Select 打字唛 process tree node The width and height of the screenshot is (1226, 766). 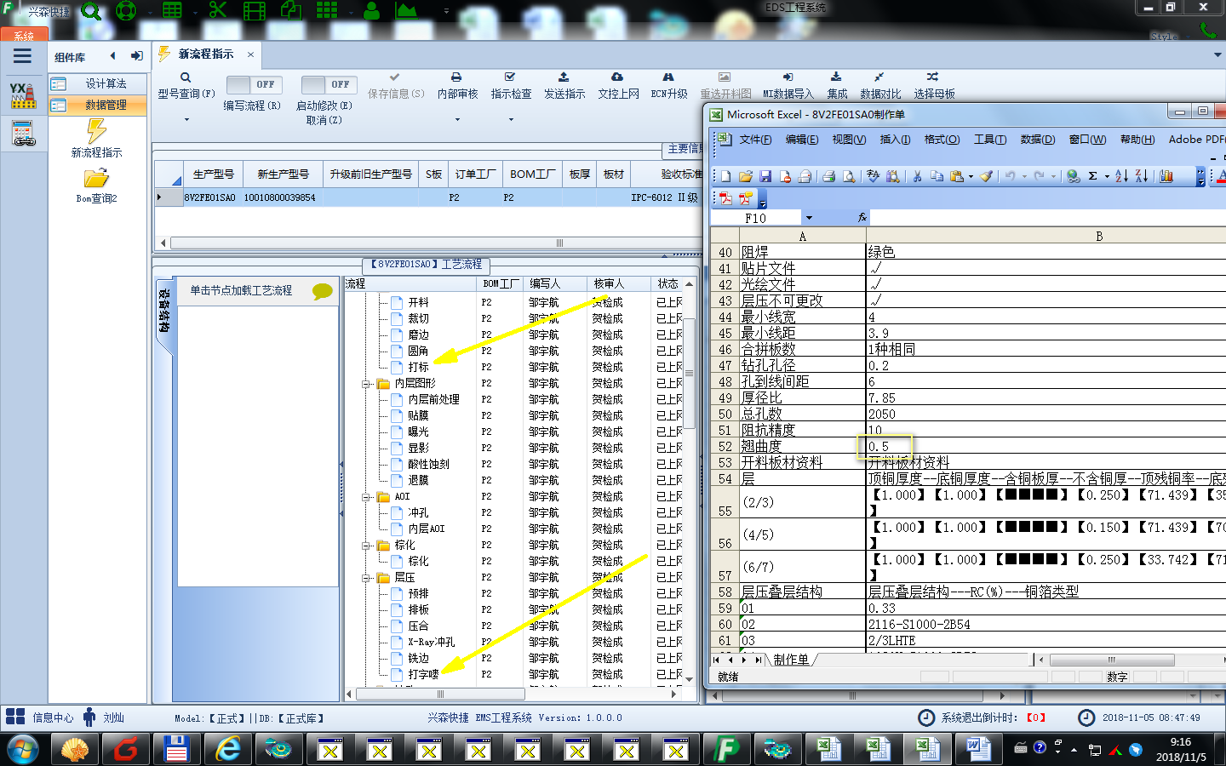[423, 674]
